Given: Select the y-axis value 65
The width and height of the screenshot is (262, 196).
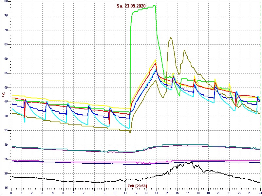Looking at the screenshot, I should (6, 44).
